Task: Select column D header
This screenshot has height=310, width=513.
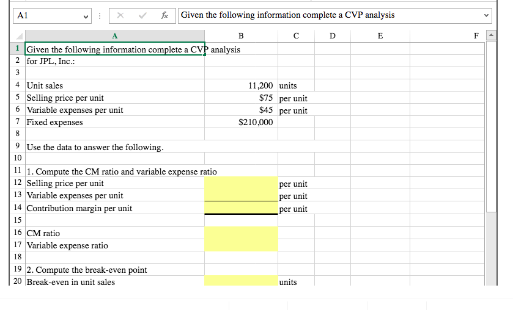Action: 333,35
